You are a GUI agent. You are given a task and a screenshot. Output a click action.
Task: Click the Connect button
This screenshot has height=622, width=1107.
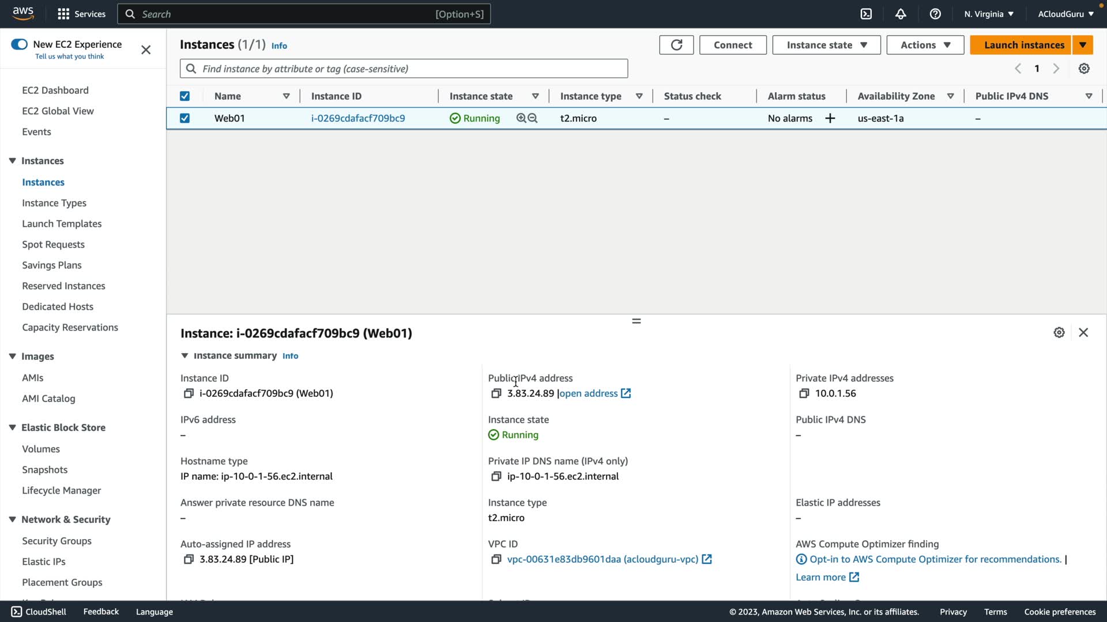coord(732,45)
